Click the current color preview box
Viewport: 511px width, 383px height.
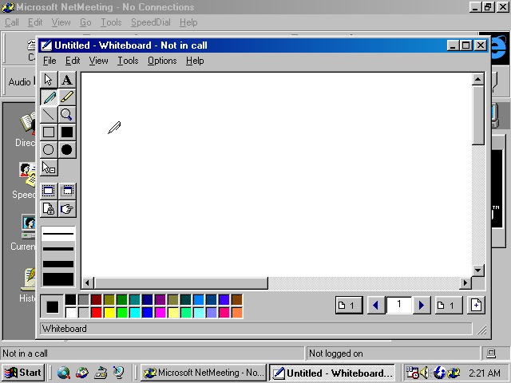point(52,306)
